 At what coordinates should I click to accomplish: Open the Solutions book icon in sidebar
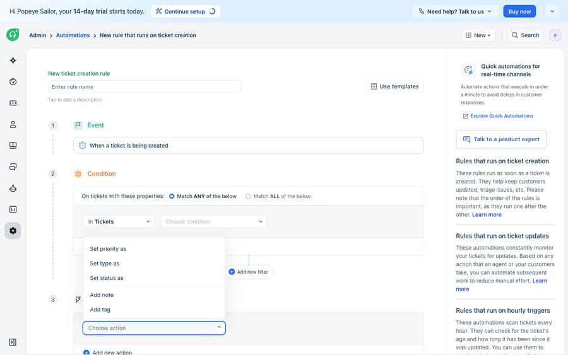13,146
